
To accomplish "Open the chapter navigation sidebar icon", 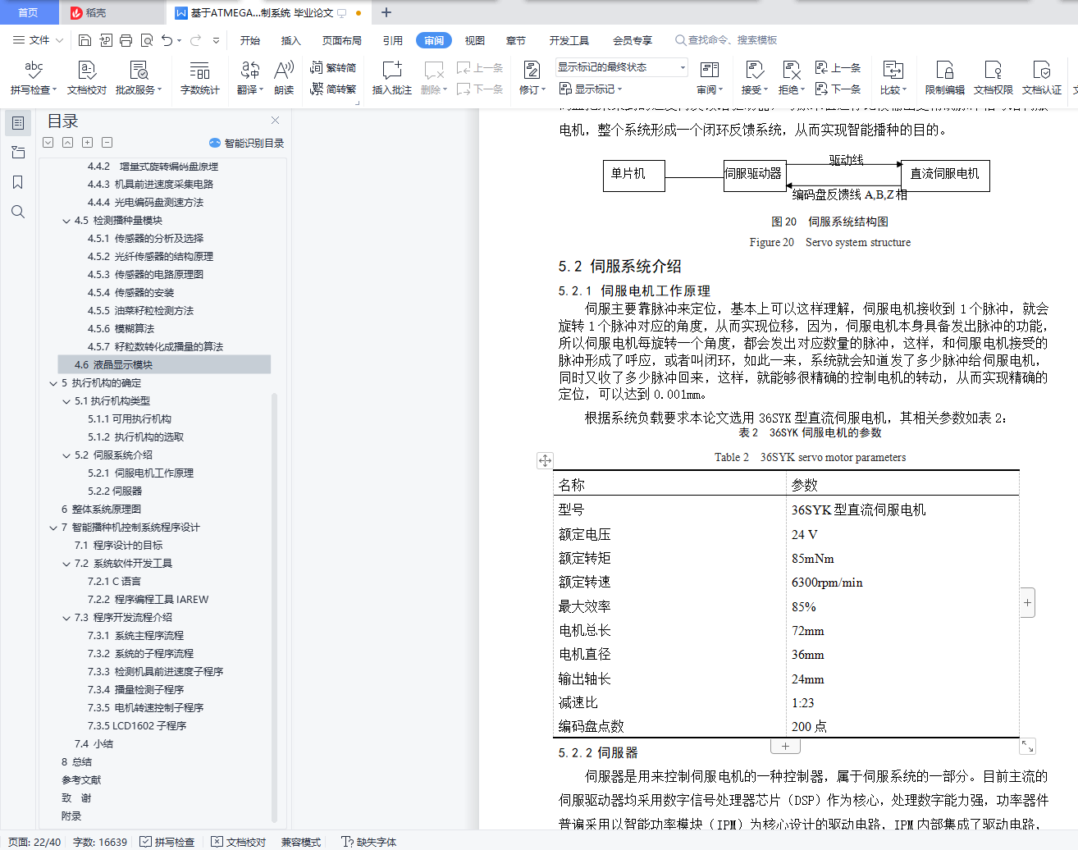I will tap(18, 153).
